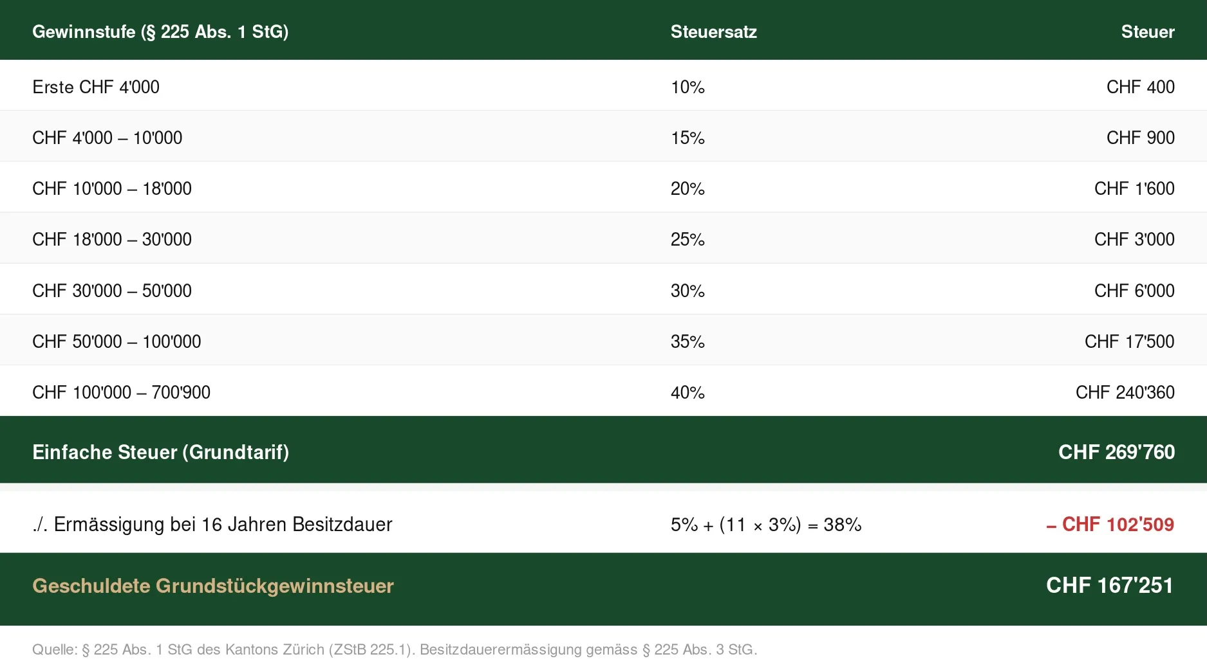Click the Gewinnstufe column header
The height and width of the screenshot is (661, 1207).
(x=160, y=32)
